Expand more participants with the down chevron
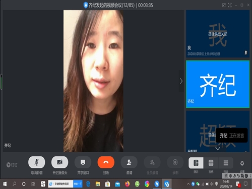This screenshot has height=189, width=252. point(218,149)
